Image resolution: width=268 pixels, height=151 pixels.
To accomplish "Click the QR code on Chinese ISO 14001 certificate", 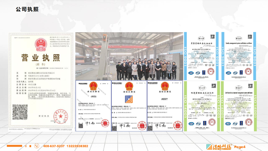I will click(214, 86).
